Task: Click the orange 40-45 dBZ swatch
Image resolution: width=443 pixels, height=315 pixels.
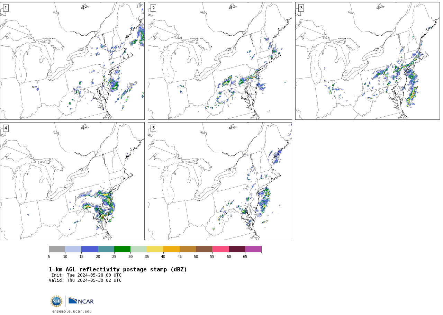Action: 171,249
